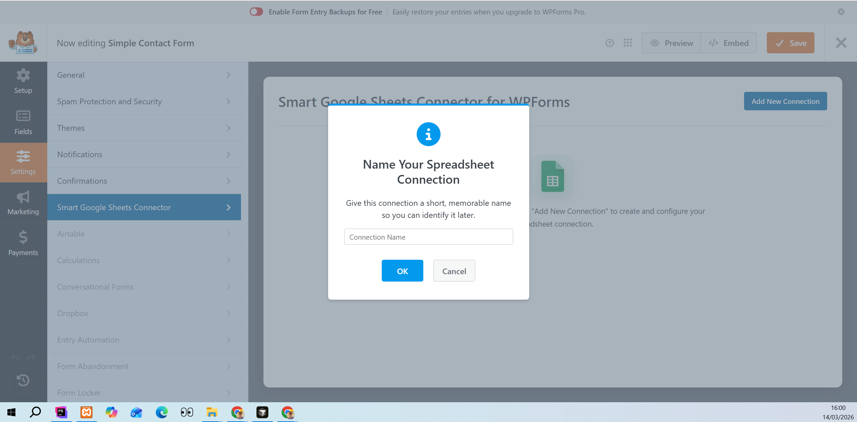Expand Smart Google Sheets Connector chevron
This screenshot has height=422, width=857.
228,207
